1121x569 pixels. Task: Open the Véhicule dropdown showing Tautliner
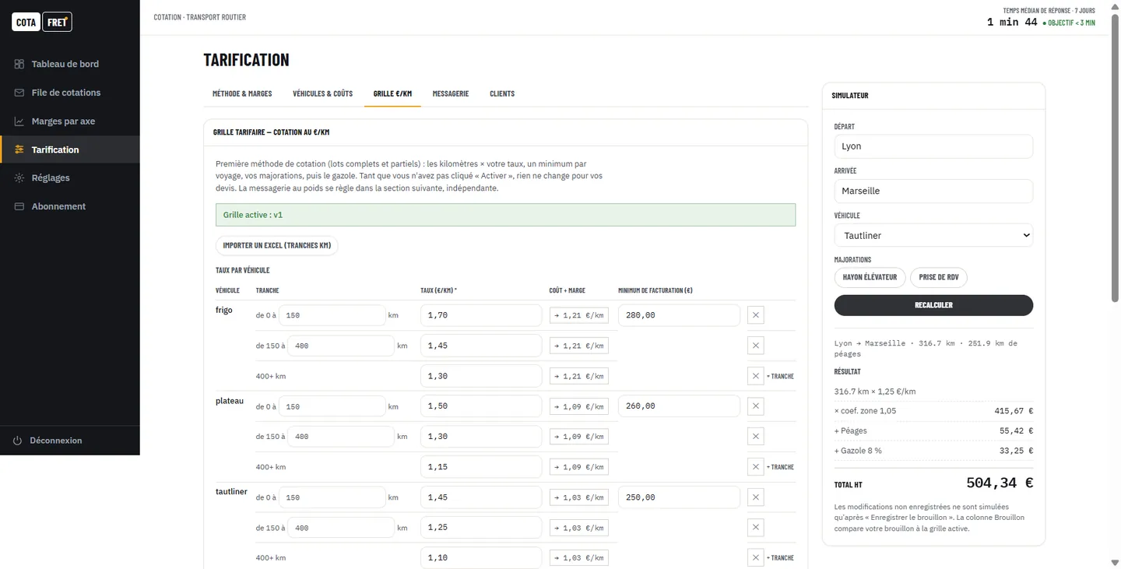(x=933, y=235)
